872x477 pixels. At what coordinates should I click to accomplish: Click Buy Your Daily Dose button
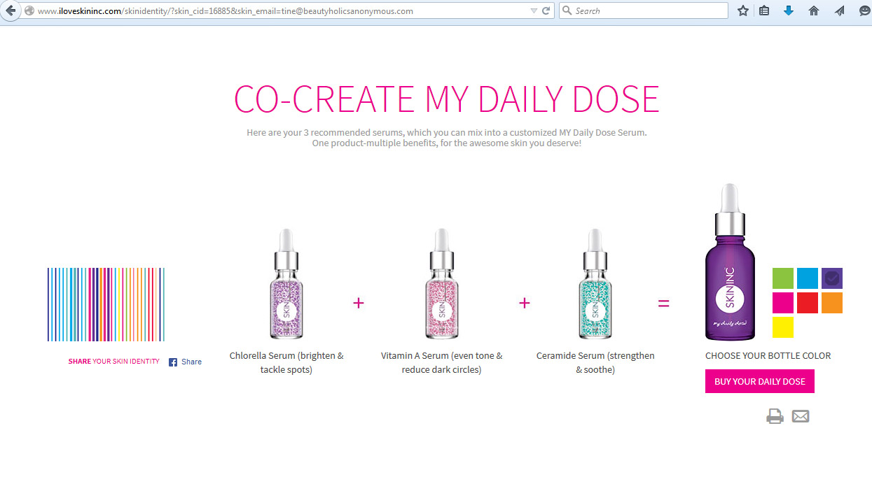point(760,381)
